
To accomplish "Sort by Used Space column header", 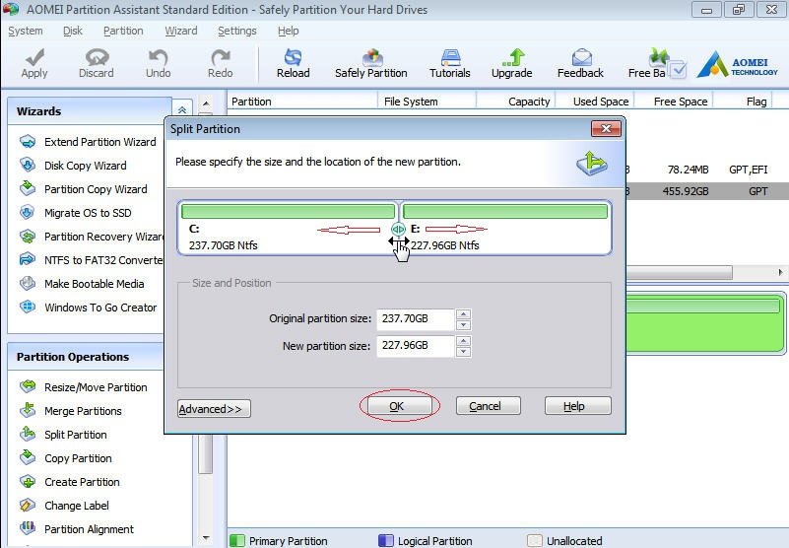I will tap(594, 102).
